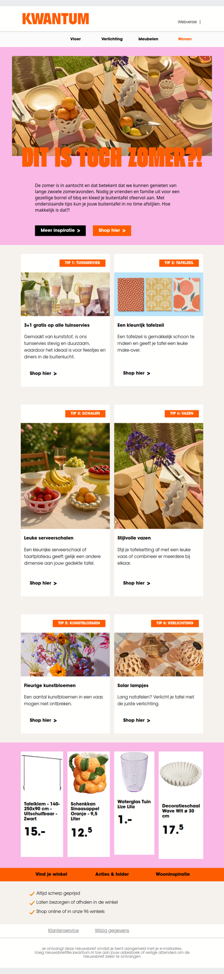The image size is (224, 974).
Task: Click Vind je winkel in orange bar
Action: [51, 874]
